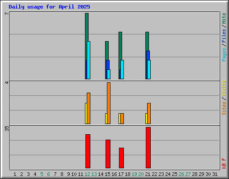229x179 pixels.
Task: Click the 'Daily usage for April 2025' title
Action: click(x=49, y=7)
